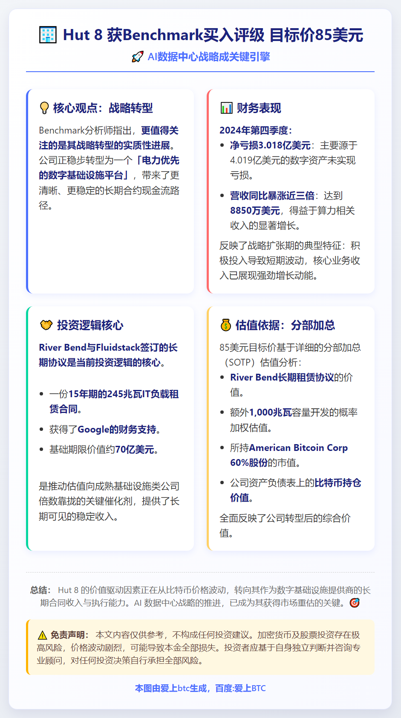401x718 pixels.
Task: Click the warning triangle icon beside 免责声明
Action: (42, 635)
